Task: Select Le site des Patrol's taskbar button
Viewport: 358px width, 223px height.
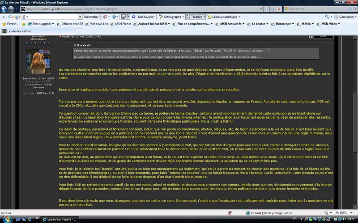Action: pos(60,219)
